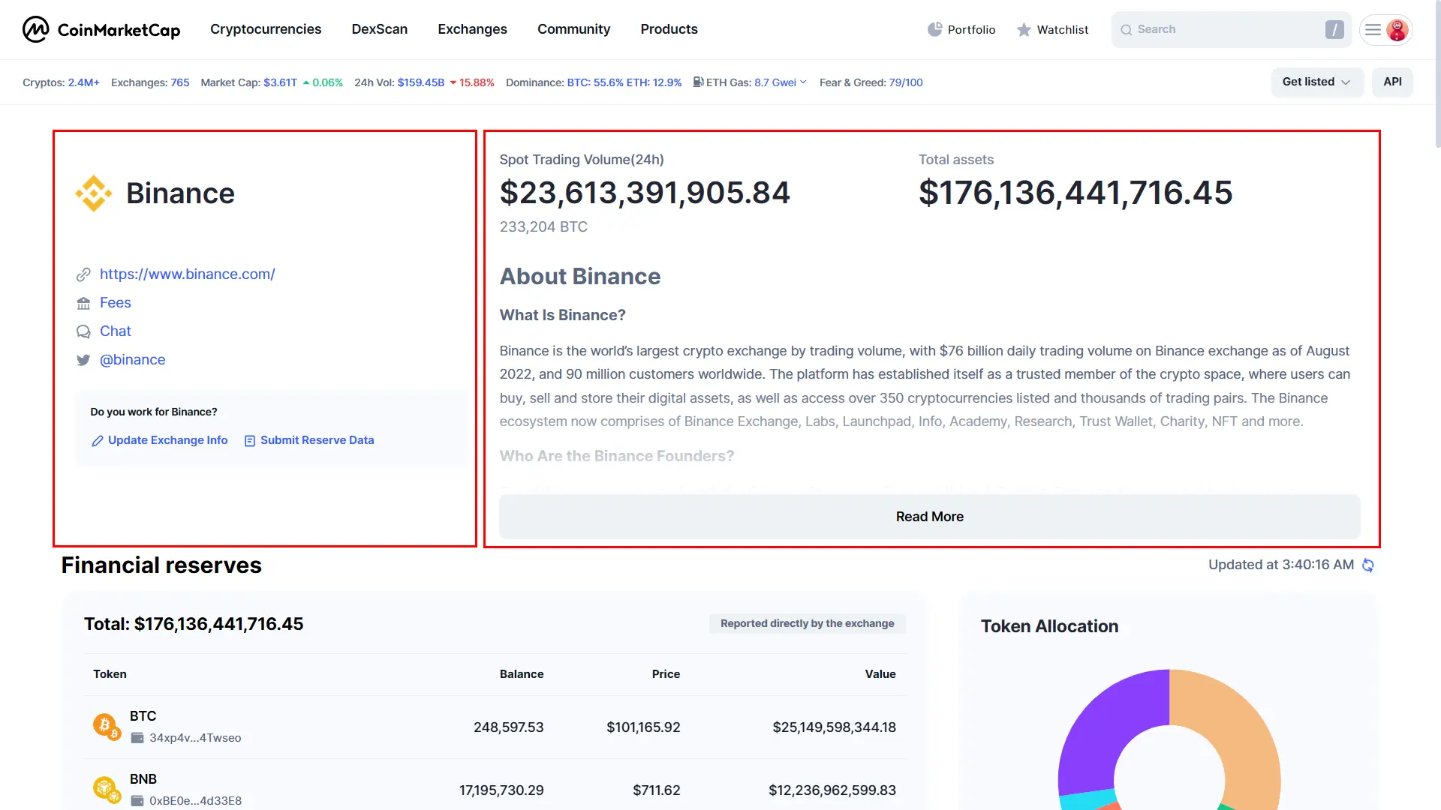This screenshot has width=1441, height=810.
Task: Open the Fees link
Action: pyautogui.click(x=116, y=303)
